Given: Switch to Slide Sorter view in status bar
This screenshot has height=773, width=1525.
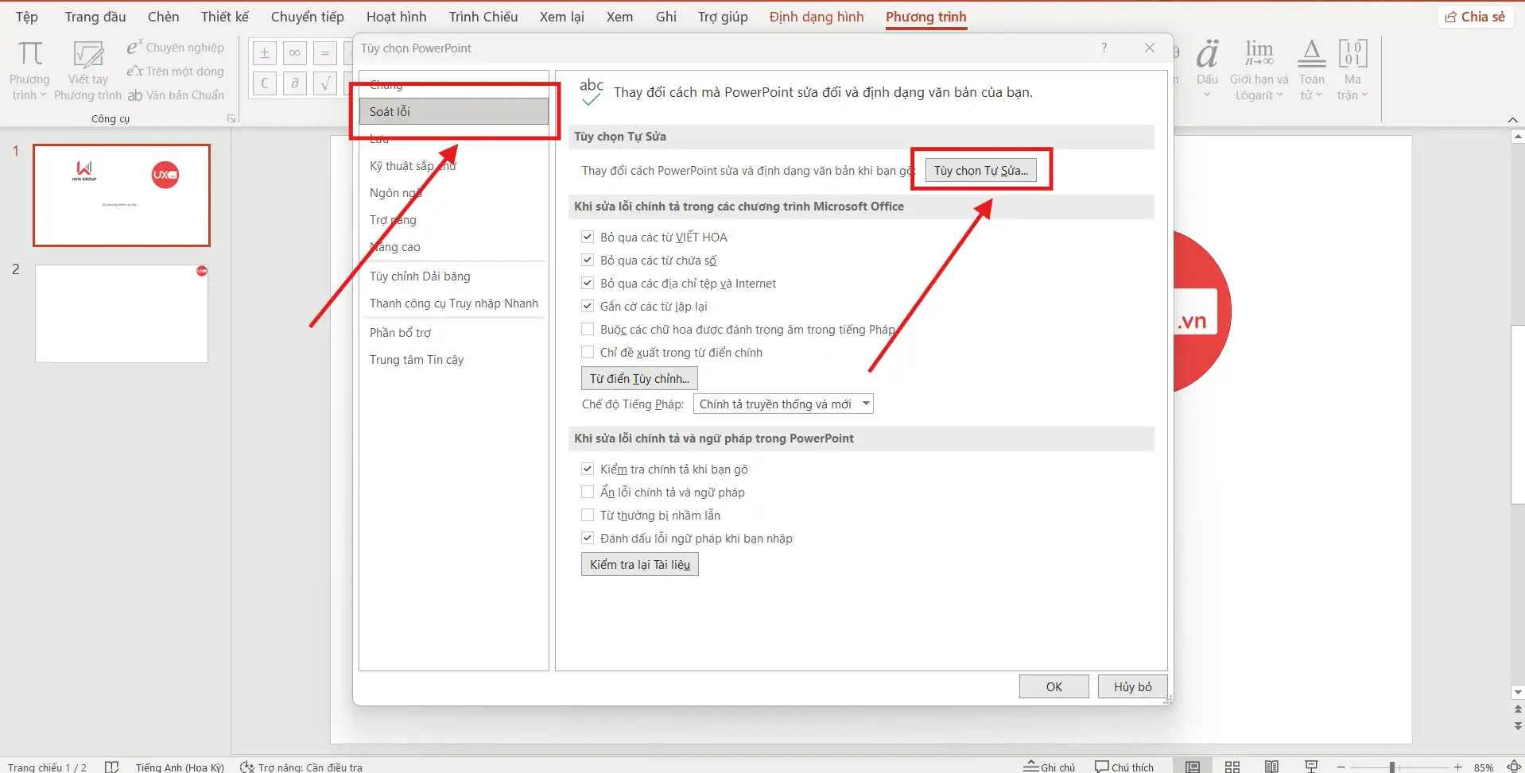Looking at the screenshot, I should (x=1232, y=766).
